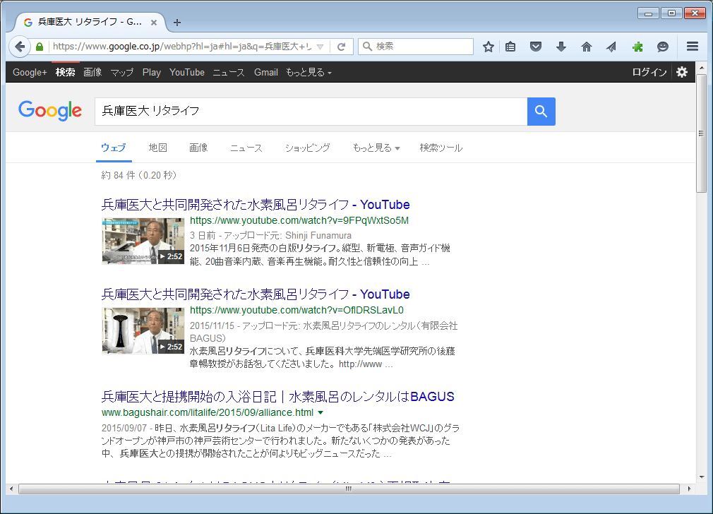The height and width of the screenshot is (514, 713).
Task: Close the 兵庫医大 リタライフ browser tab
Action: tap(154, 23)
